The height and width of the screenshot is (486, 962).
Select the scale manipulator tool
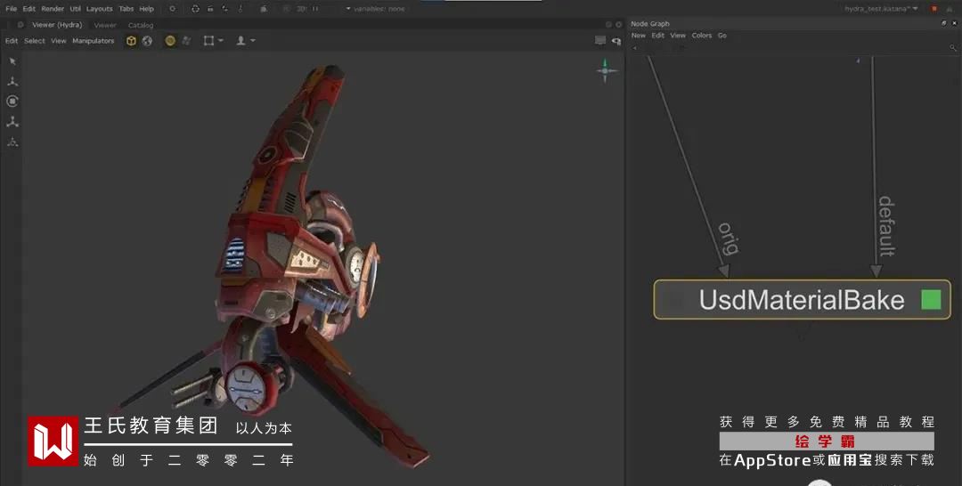12,122
